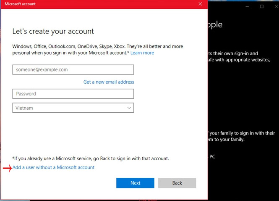The image size is (279, 201).
Task: Click the "Let's create your account" heading
Action: coord(53,32)
